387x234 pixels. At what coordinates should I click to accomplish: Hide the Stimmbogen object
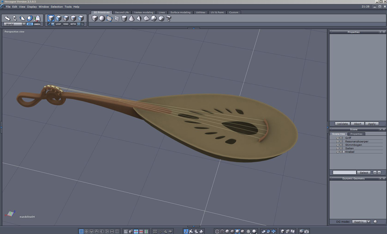341,145
